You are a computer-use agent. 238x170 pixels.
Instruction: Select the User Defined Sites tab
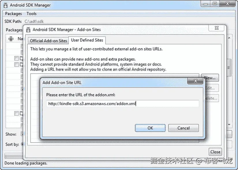[87, 40]
